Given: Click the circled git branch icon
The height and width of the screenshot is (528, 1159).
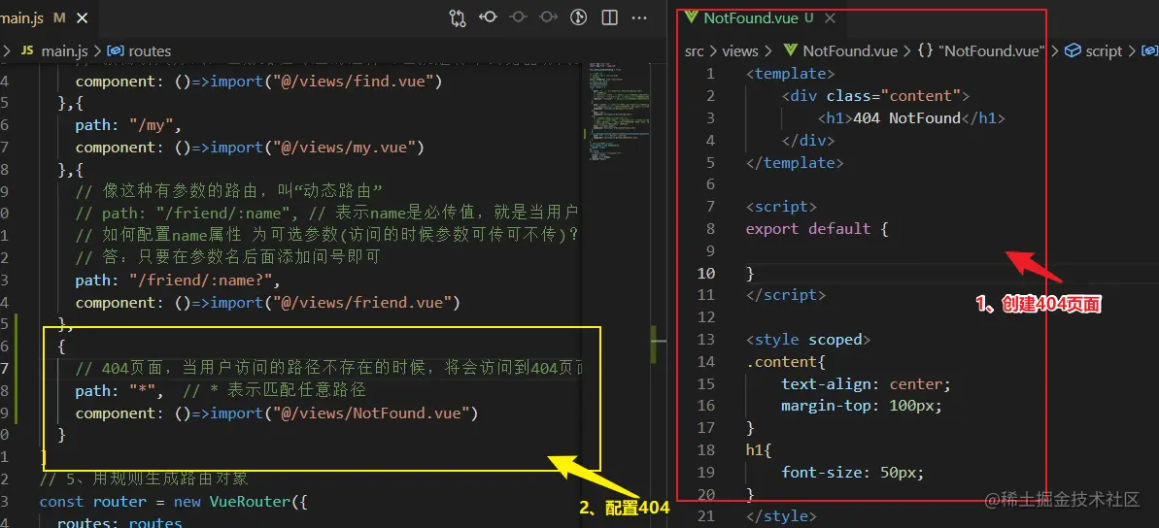Looking at the screenshot, I should [x=579, y=16].
